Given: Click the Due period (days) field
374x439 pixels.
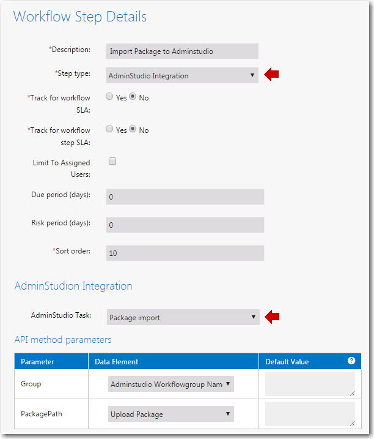Looking at the screenshot, I should pos(185,197).
